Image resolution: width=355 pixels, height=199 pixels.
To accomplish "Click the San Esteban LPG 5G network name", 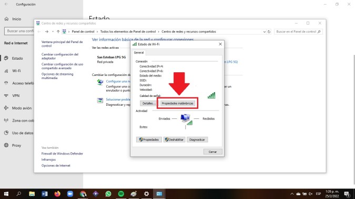I will (111, 57).
